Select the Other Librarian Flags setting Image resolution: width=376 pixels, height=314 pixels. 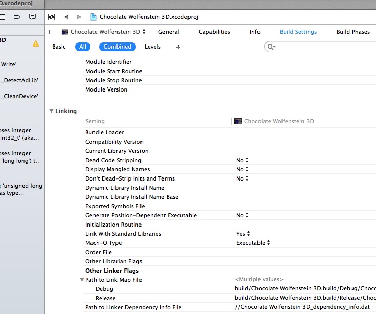click(x=113, y=261)
